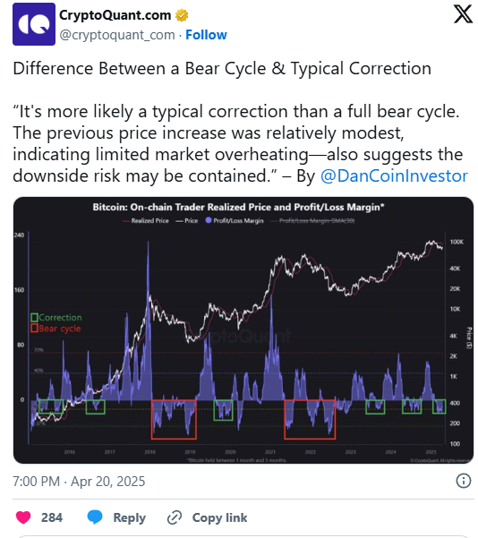Screen dimensions: 478x538
Task: Open the CryptoQuant profile avatar logo
Action: click(34, 24)
